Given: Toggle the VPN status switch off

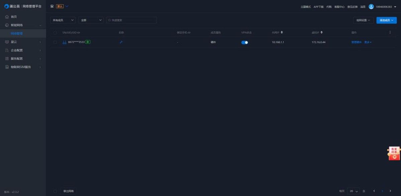Looking at the screenshot, I should [x=245, y=42].
